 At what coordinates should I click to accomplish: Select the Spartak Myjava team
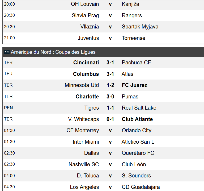click(x=140, y=27)
